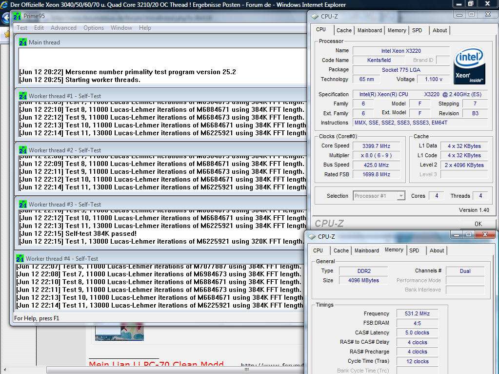Switch to Mainboard tab in lower CPU-Z
Viewport: 499px width, 374px height.
367,250
